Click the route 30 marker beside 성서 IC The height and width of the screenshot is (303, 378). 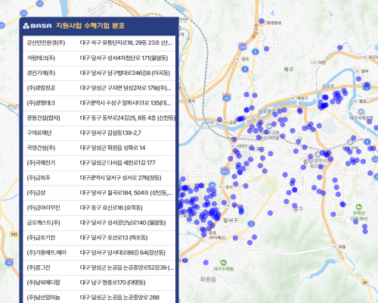(212, 185)
